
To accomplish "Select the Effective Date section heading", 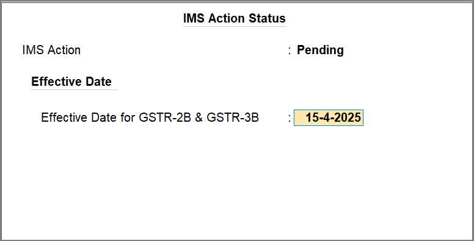I will 71,82.
